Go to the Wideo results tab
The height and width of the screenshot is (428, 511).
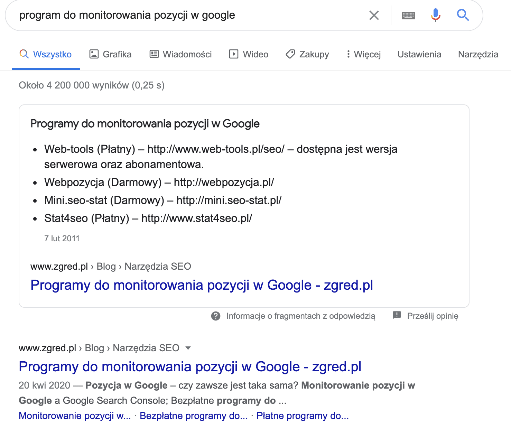coord(249,54)
